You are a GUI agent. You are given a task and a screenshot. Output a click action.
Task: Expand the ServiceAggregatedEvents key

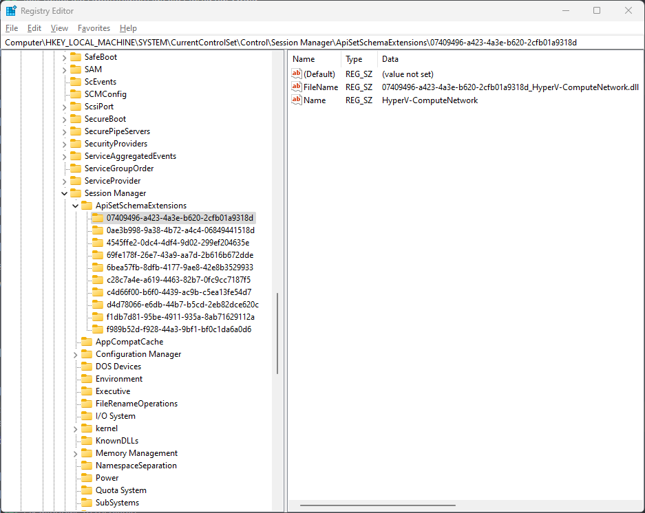(x=64, y=156)
